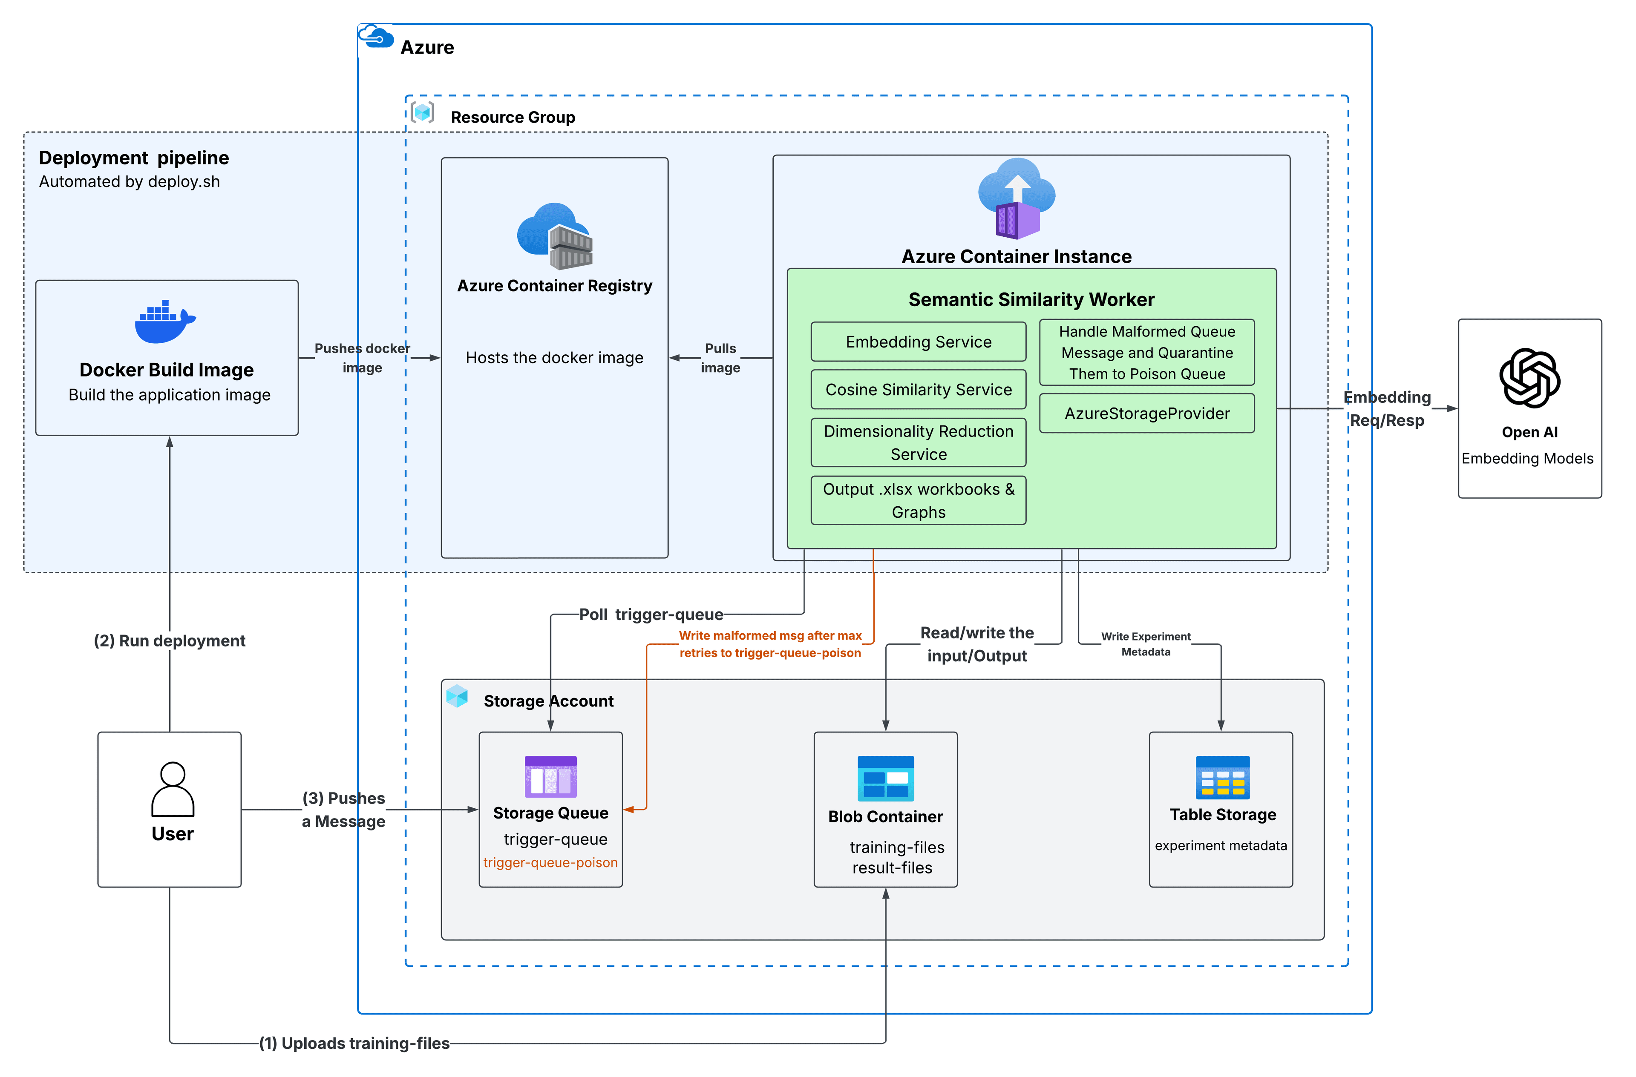Select Output .xlsx workbooks & Graphs box

tap(919, 500)
